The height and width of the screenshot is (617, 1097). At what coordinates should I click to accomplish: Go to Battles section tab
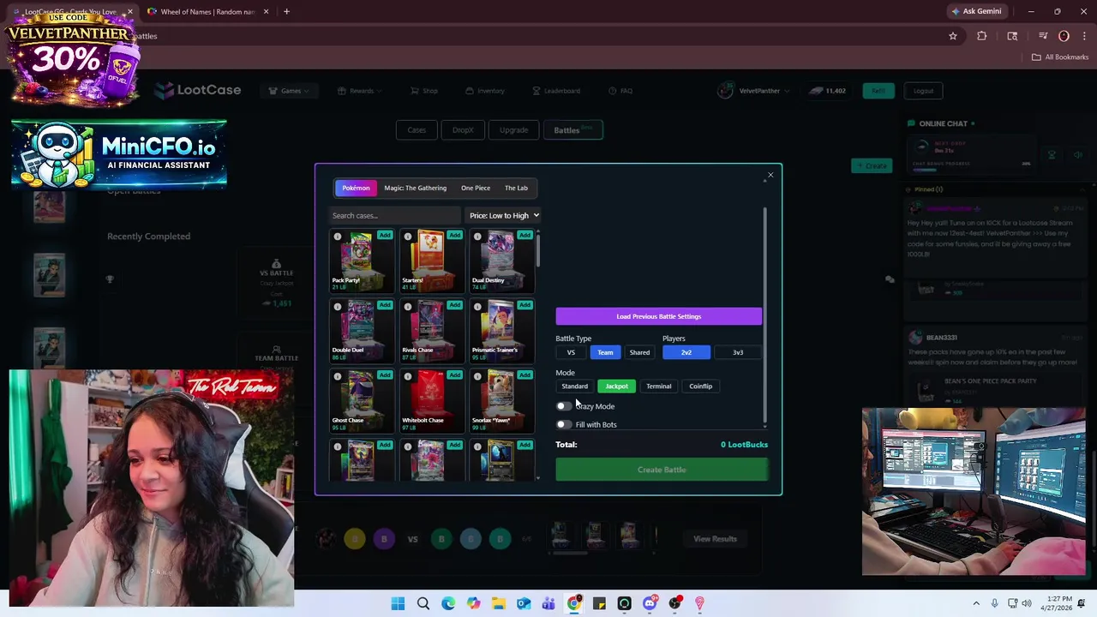click(573, 130)
